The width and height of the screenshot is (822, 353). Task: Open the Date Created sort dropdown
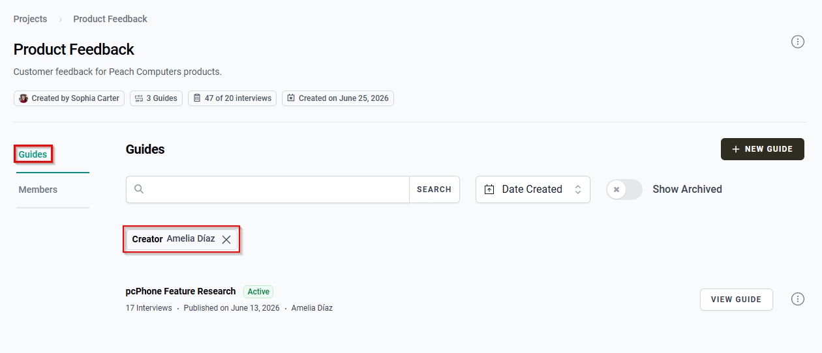(533, 190)
